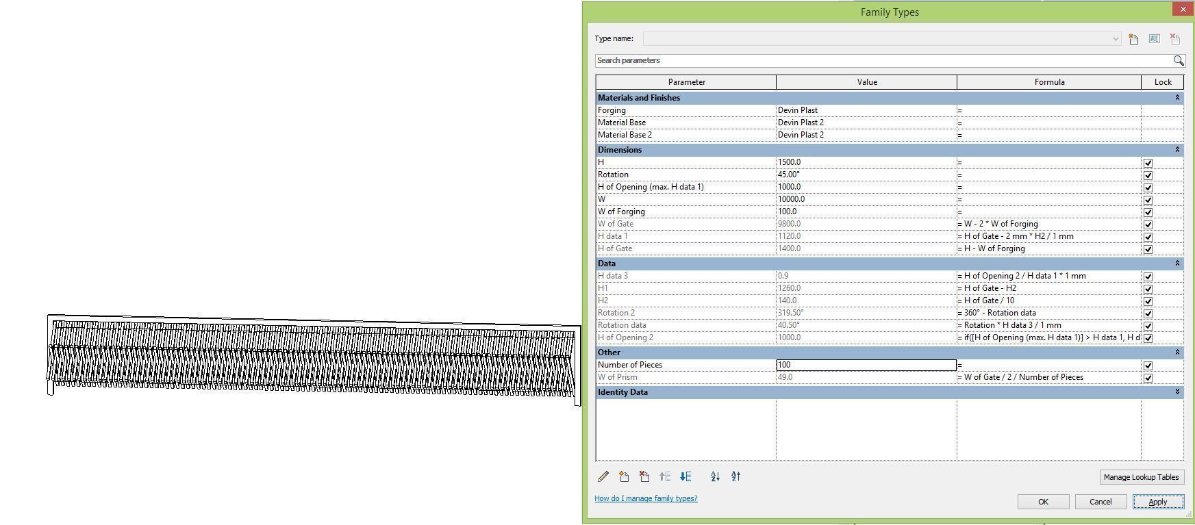This screenshot has height=525, width=1195.
Task: Click the New Type icon beside Type name
Action: [1133, 39]
